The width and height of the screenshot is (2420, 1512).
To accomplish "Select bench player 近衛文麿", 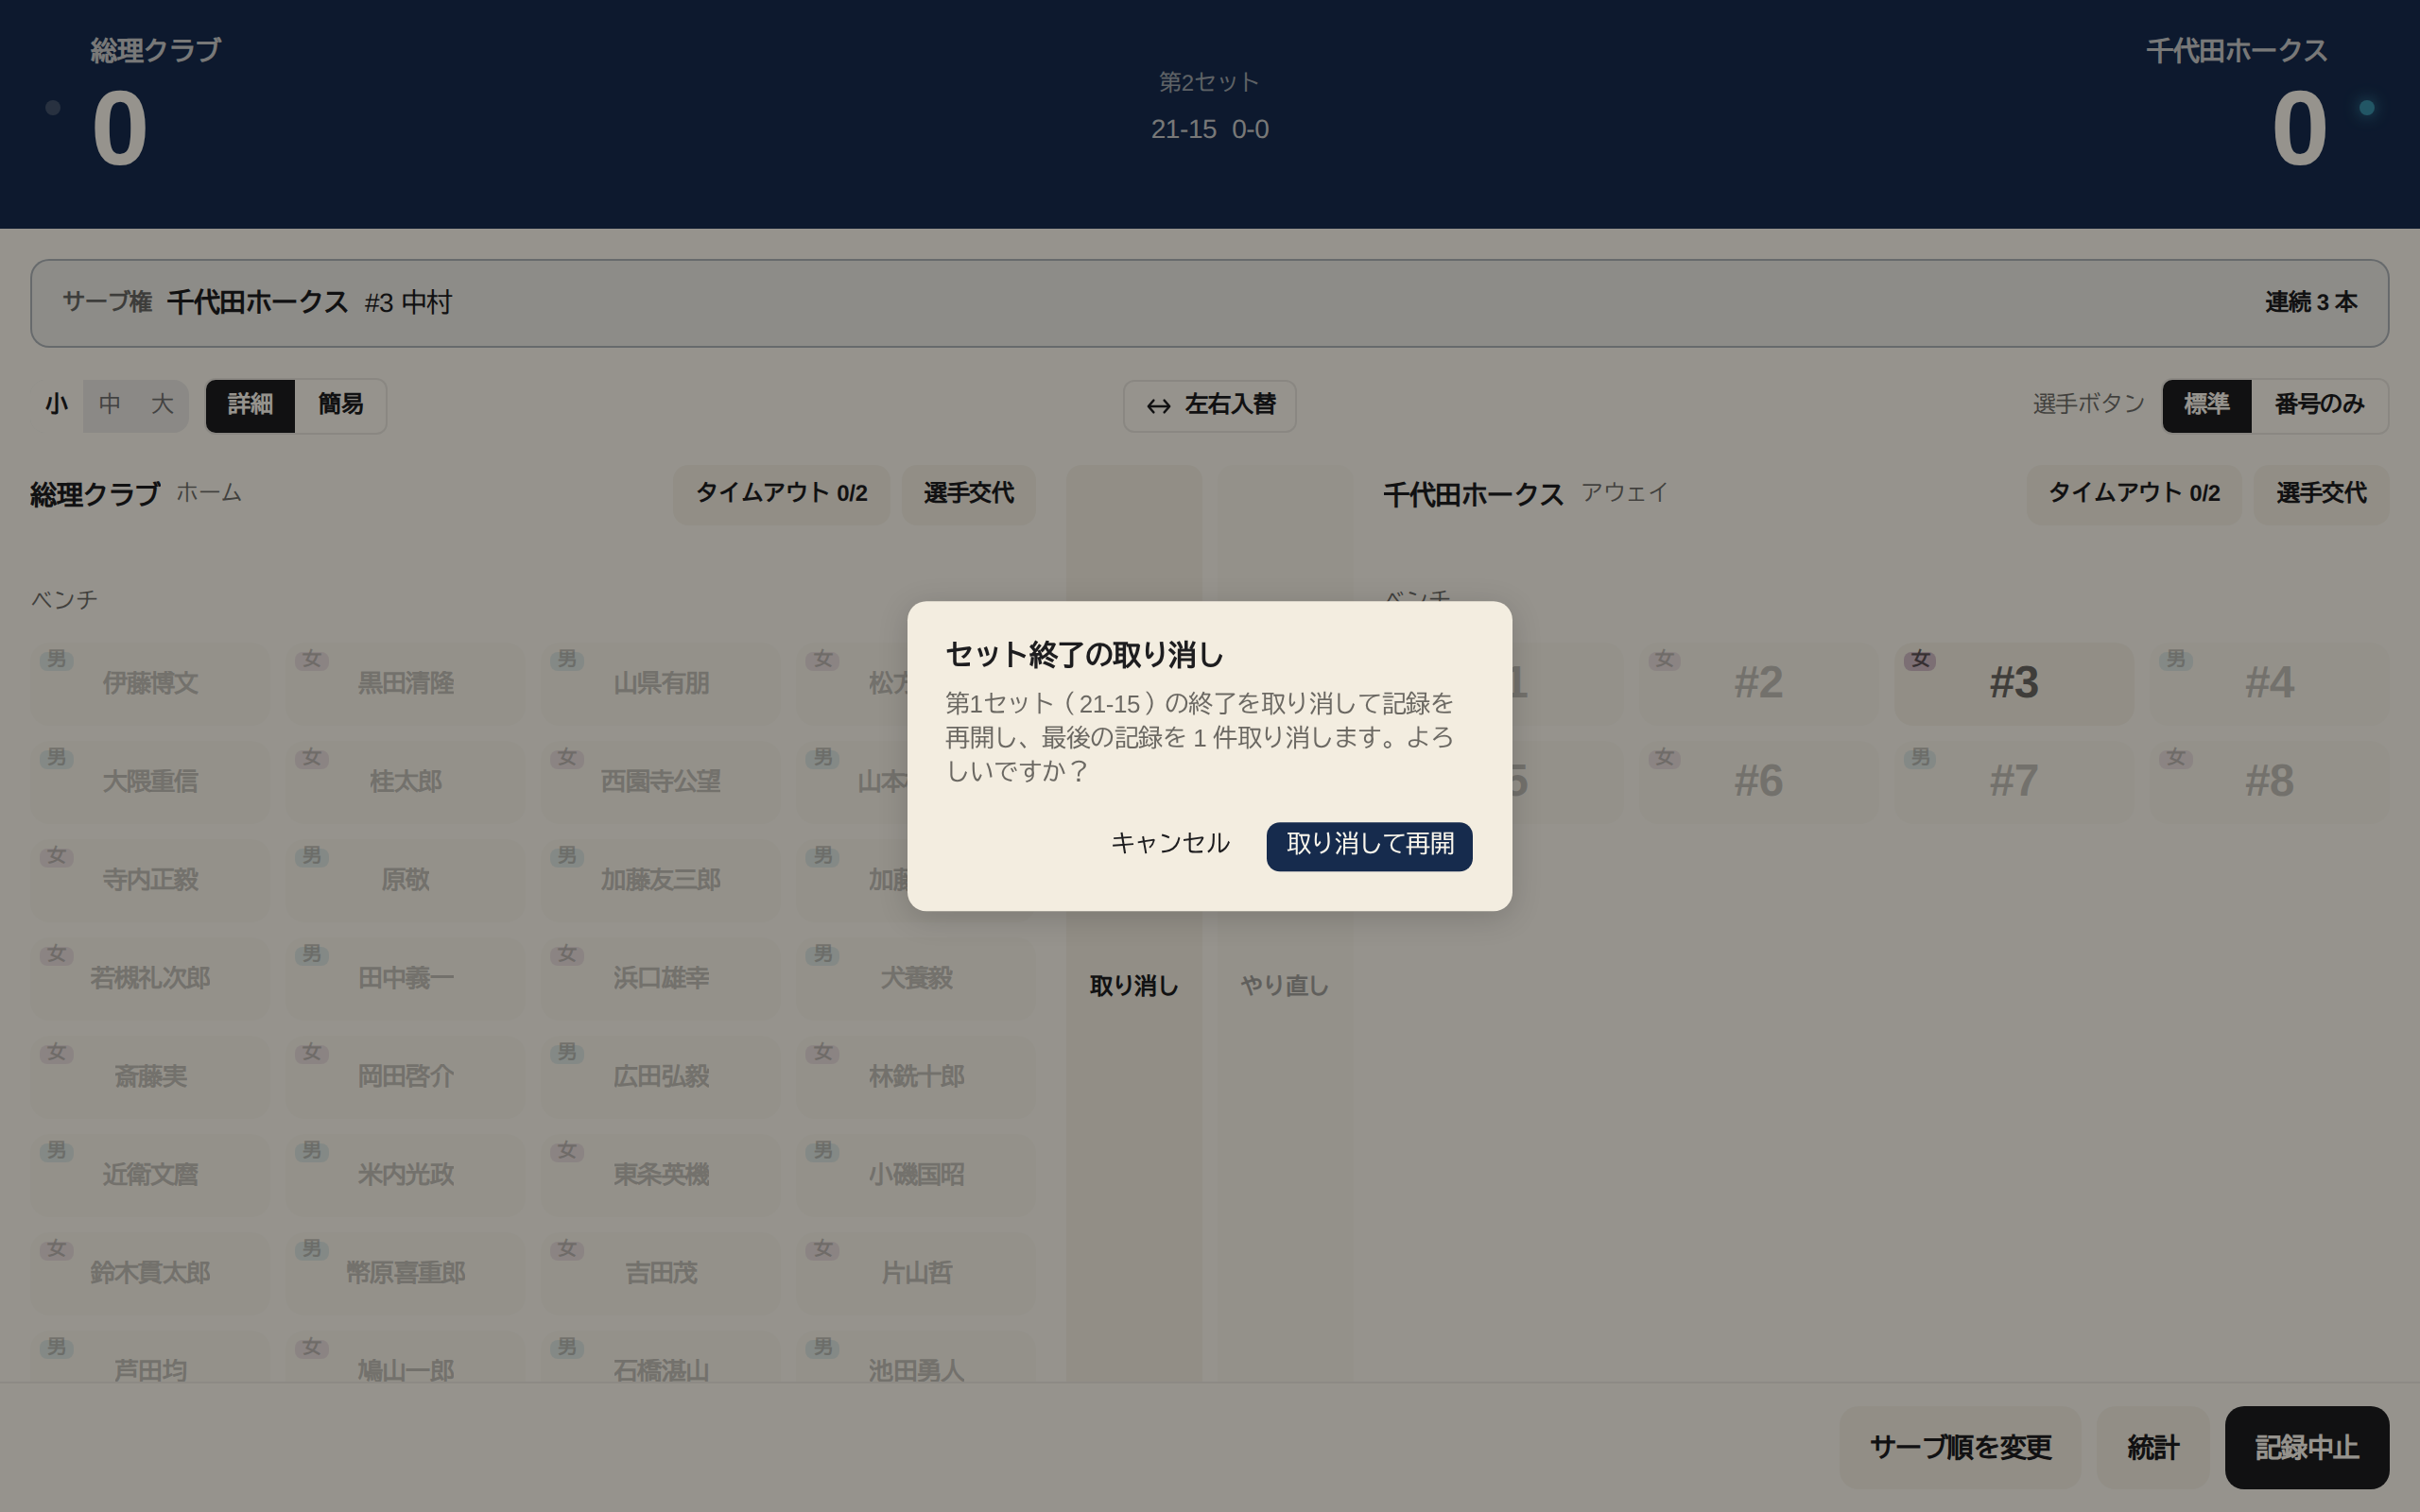I will pyautogui.click(x=150, y=1174).
